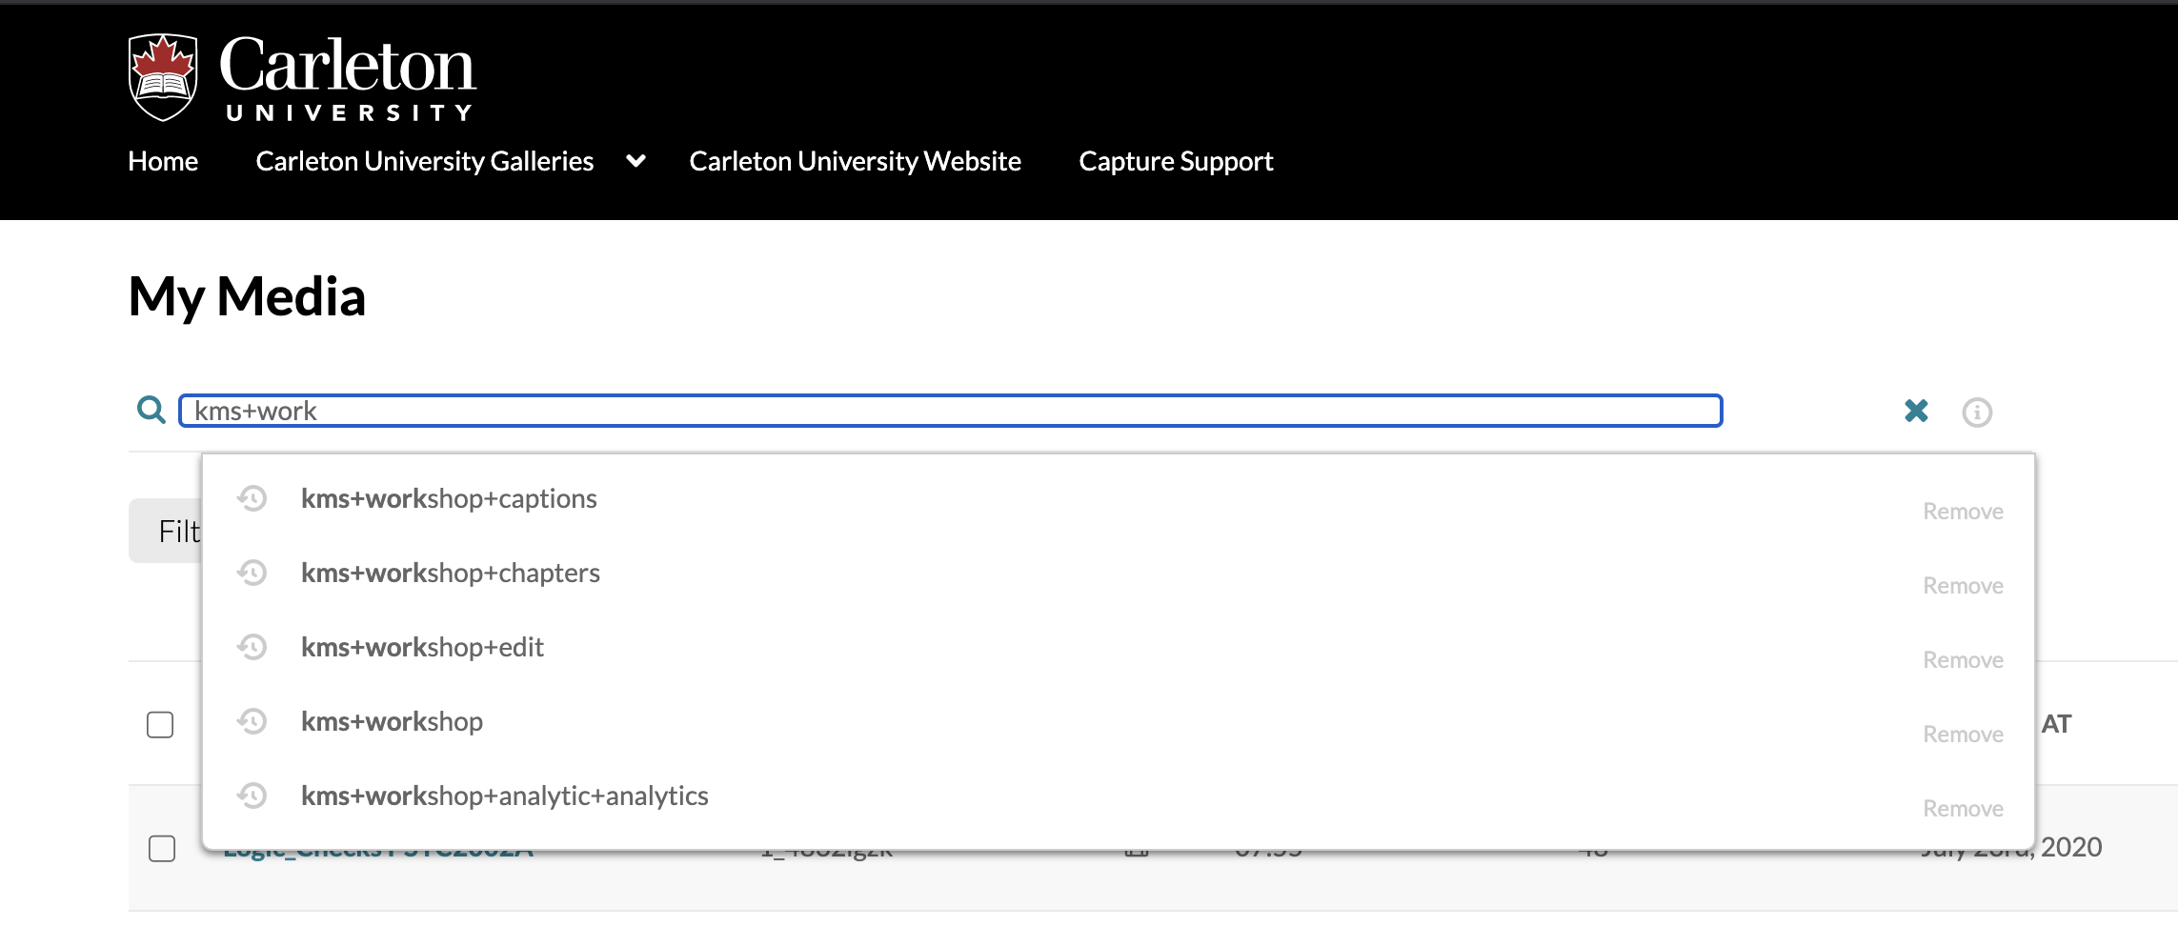Open the search info circle icon

[1977, 413]
